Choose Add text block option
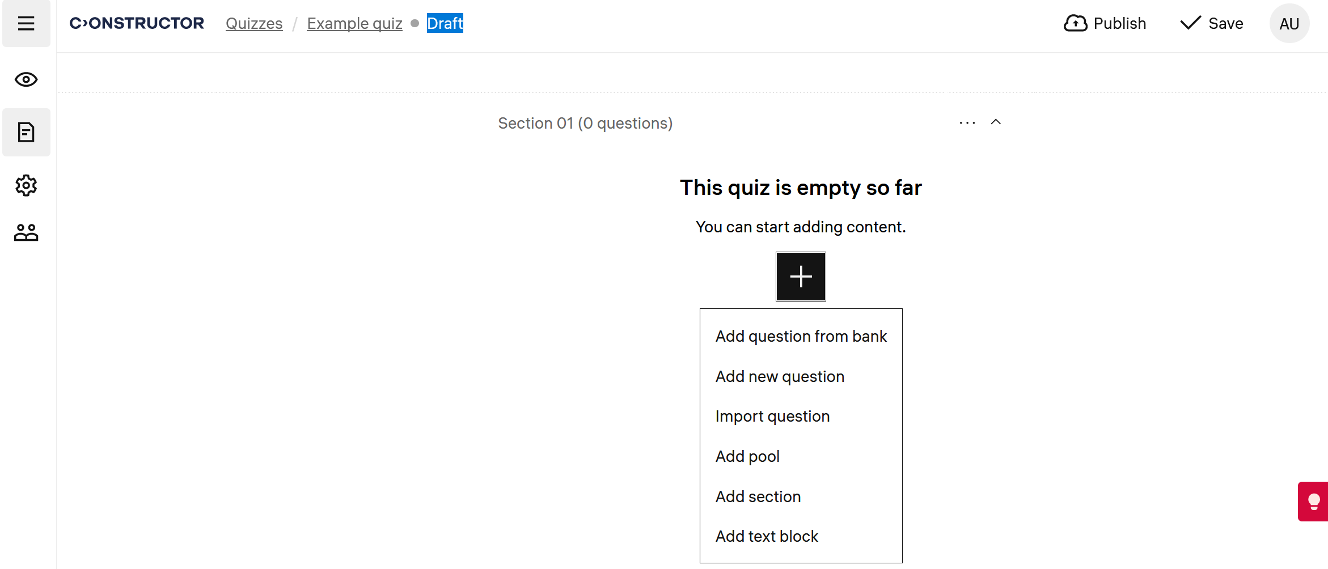The image size is (1328, 569). click(x=767, y=537)
